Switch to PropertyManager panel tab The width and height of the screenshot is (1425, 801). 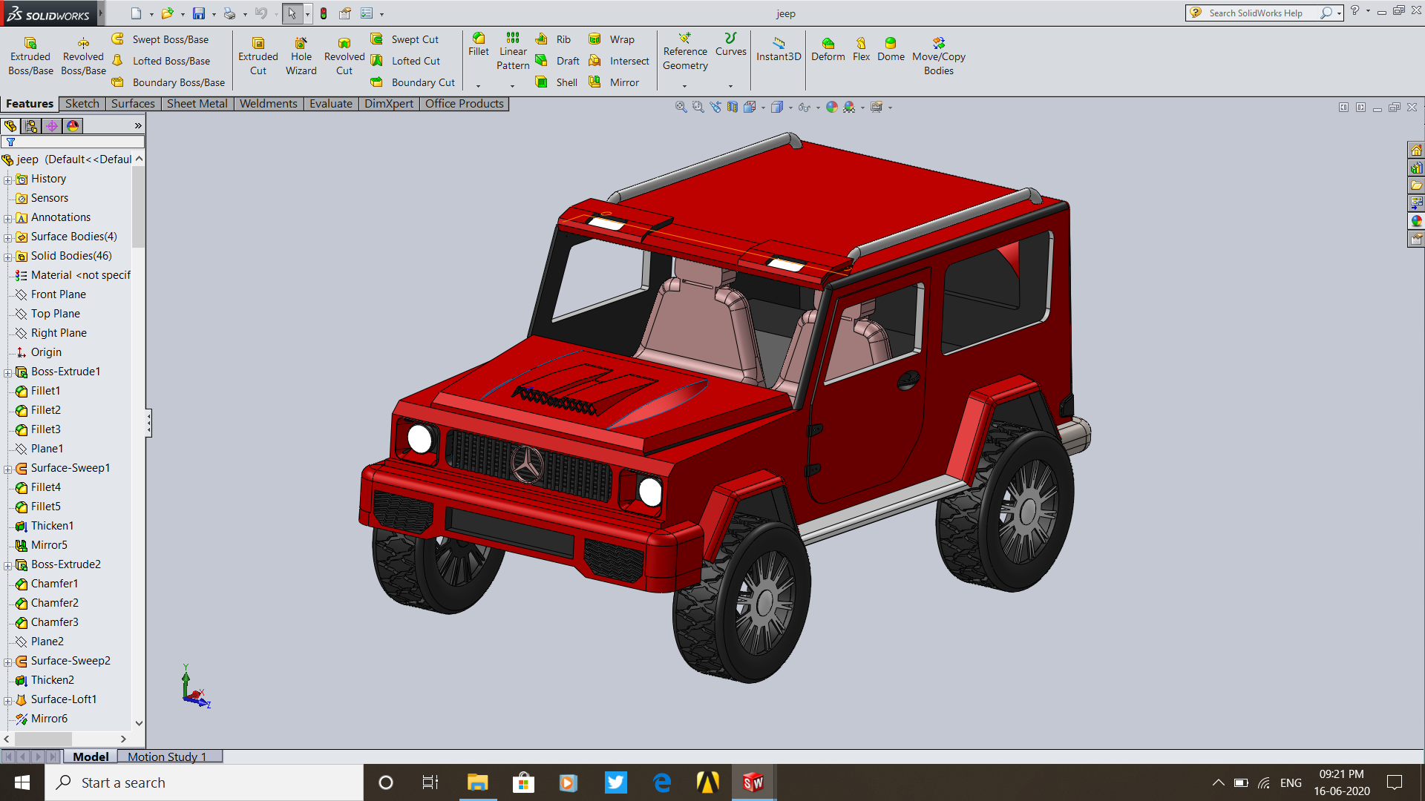(31, 126)
